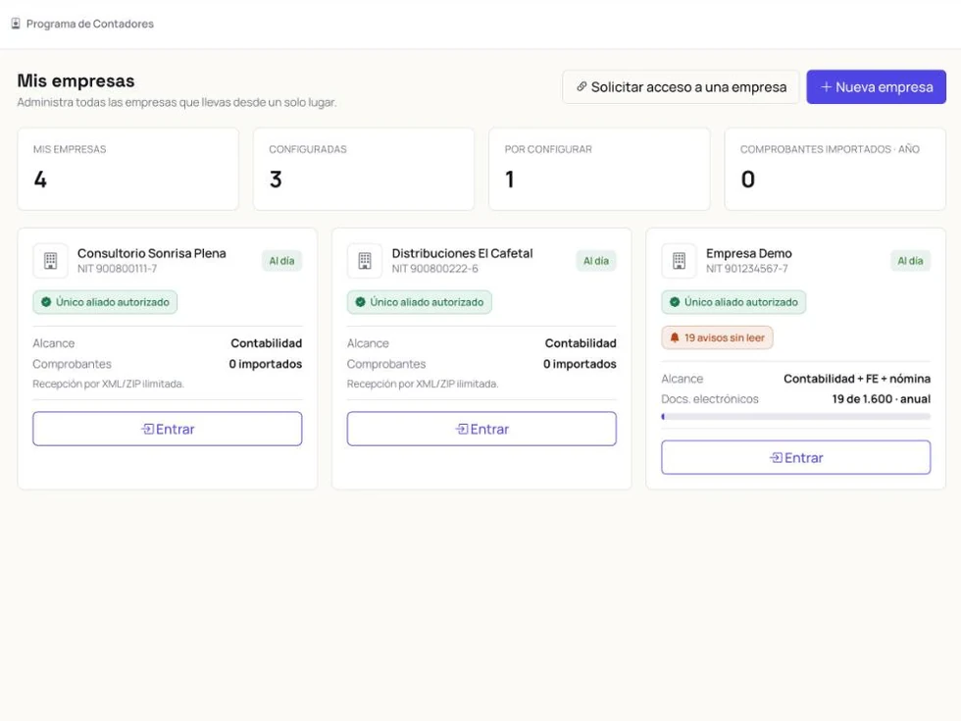
Task: Click the Consultorio Sonrisa Plena company name
Action: (x=151, y=253)
